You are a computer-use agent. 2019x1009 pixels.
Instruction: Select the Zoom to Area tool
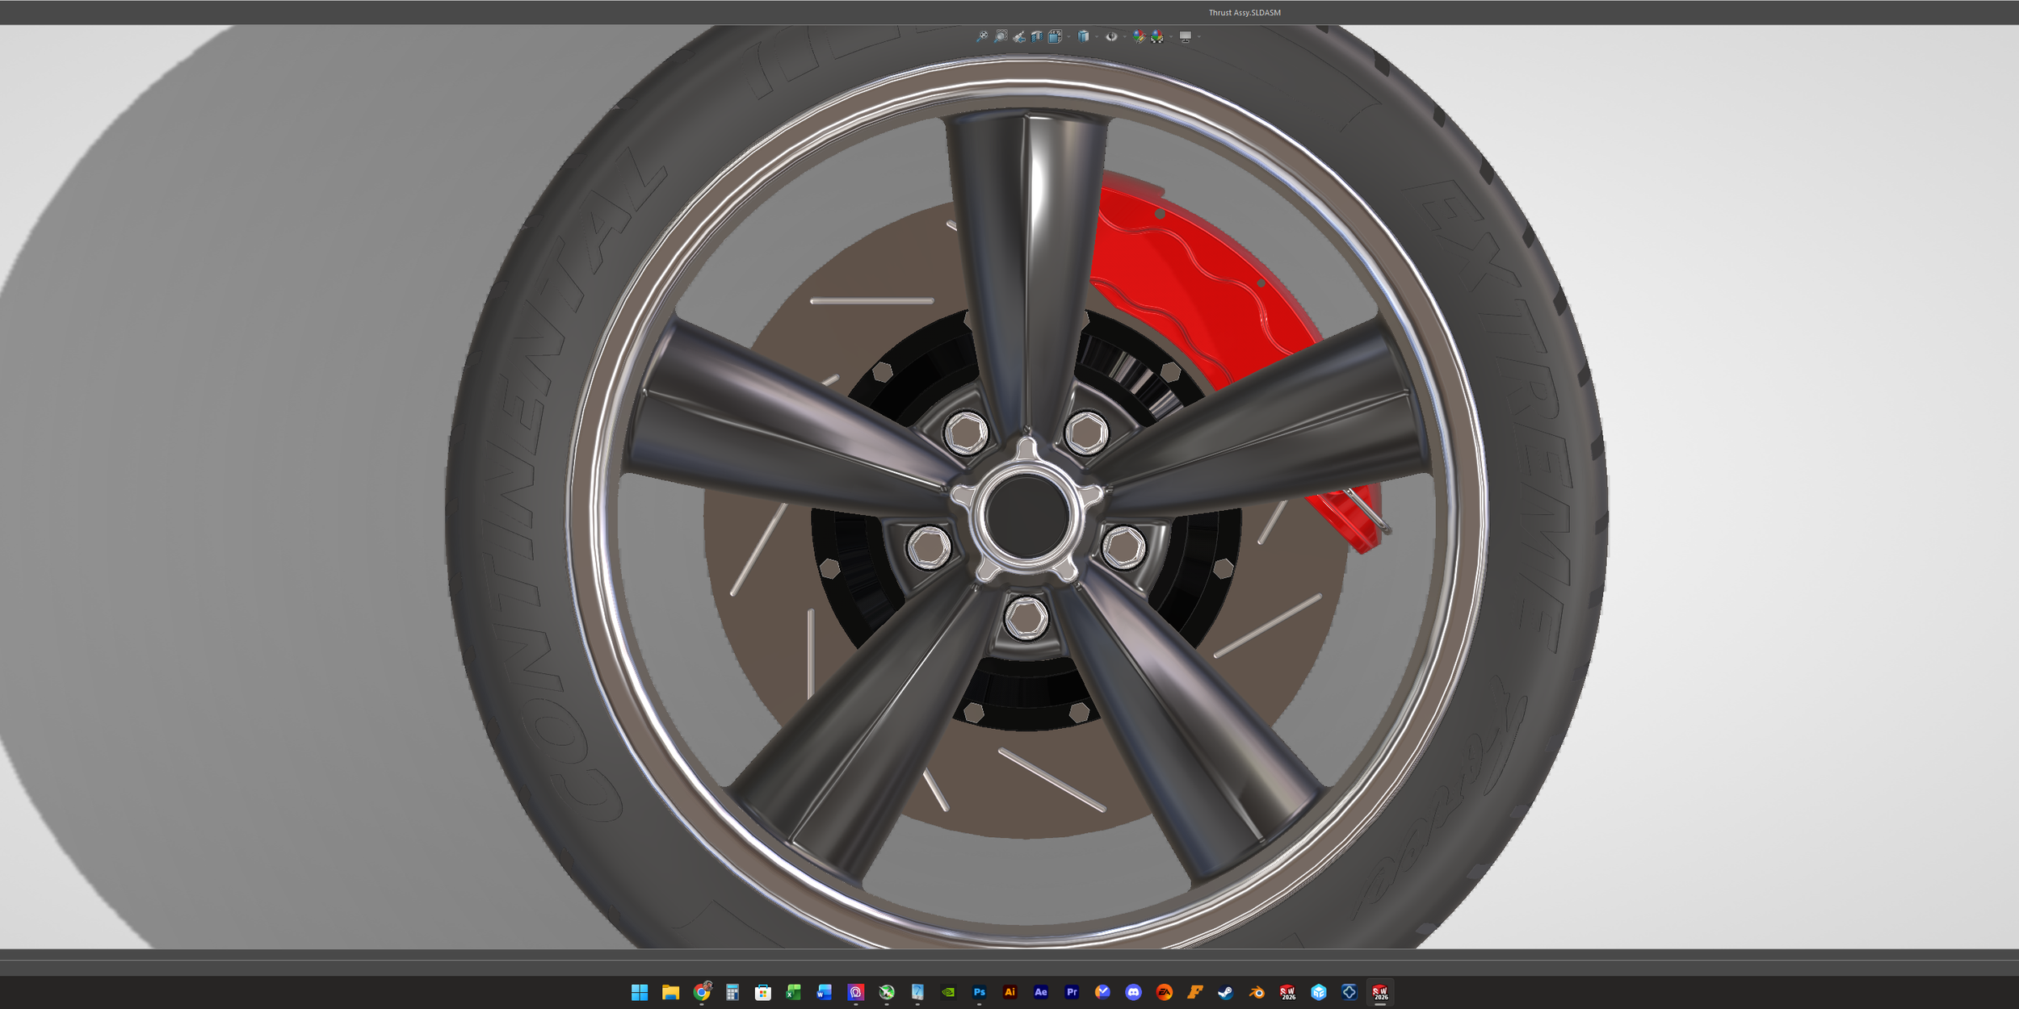click(1001, 36)
